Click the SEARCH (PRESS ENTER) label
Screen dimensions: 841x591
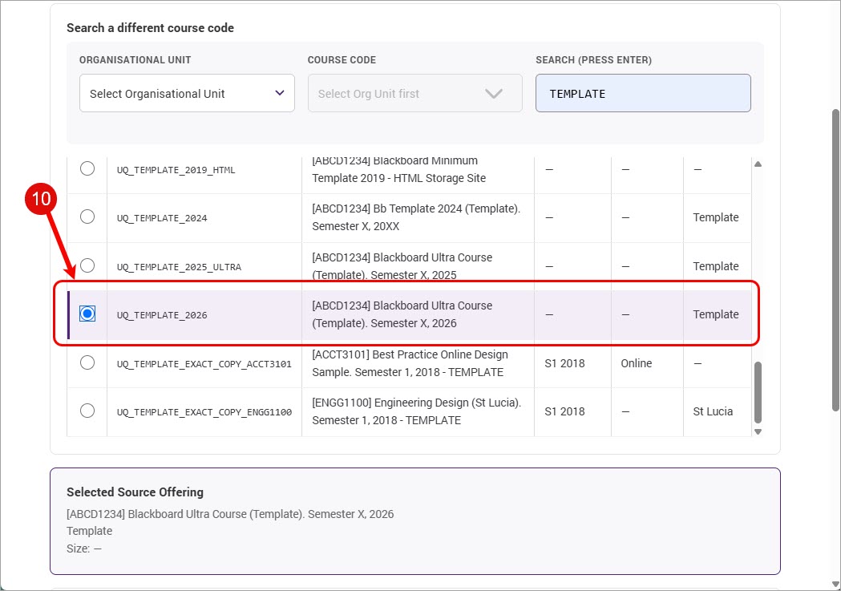click(594, 60)
